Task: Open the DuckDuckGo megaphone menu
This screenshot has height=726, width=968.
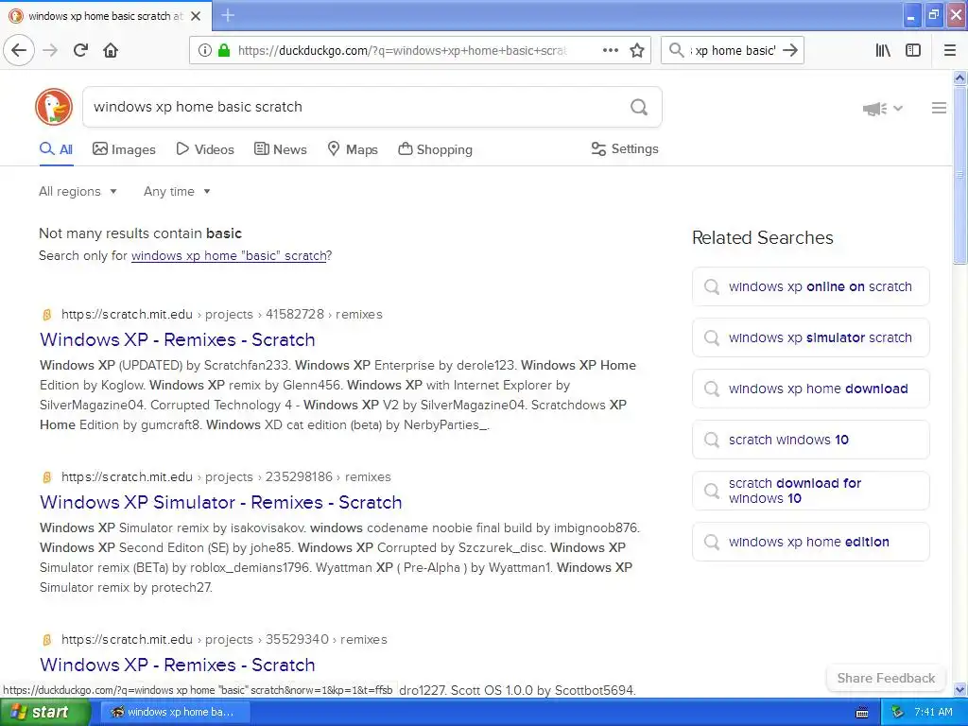Action: 883,109
